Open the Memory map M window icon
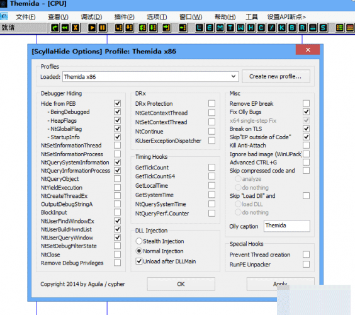355x315 pixels. point(220,28)
